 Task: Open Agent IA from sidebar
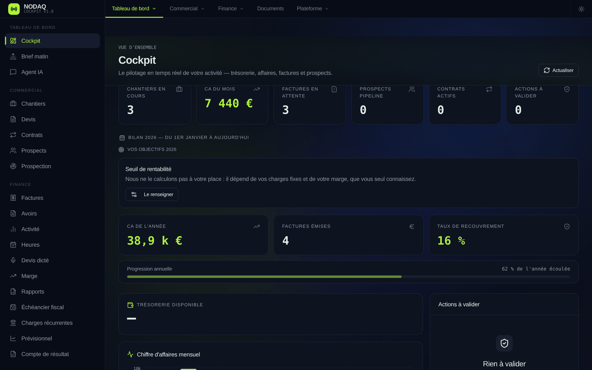pos(53,72)
